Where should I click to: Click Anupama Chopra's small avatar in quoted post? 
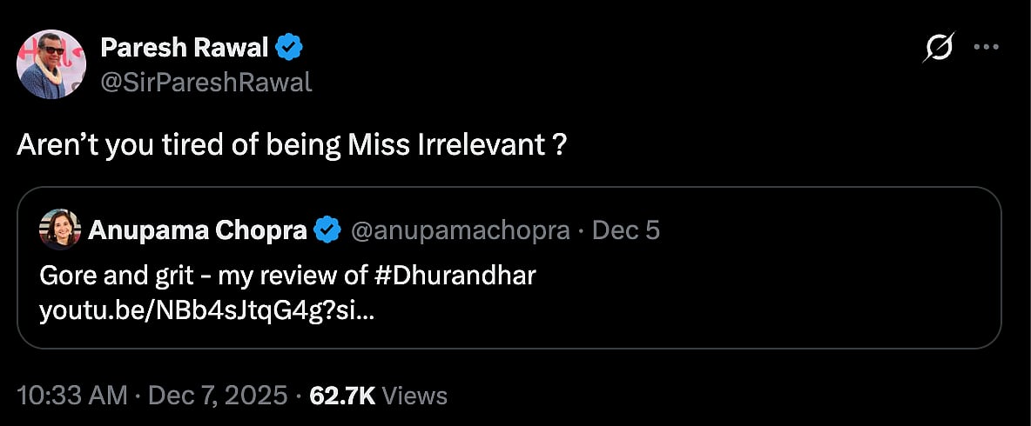click(x=60, y=230)
